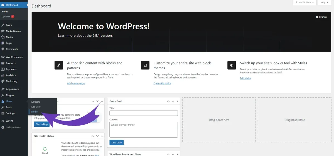Screen dimensions: 334x156
Task: Open the Appearance menu label
Action: [13, 89]
